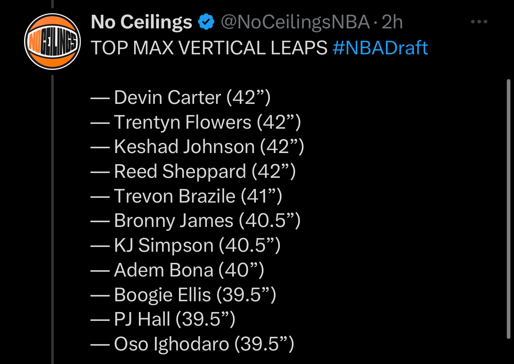Screen dimensions: 514x364
Task: Open the #NBADraft hashtag link
Action: pyautogui.click(x=380, y=48)
